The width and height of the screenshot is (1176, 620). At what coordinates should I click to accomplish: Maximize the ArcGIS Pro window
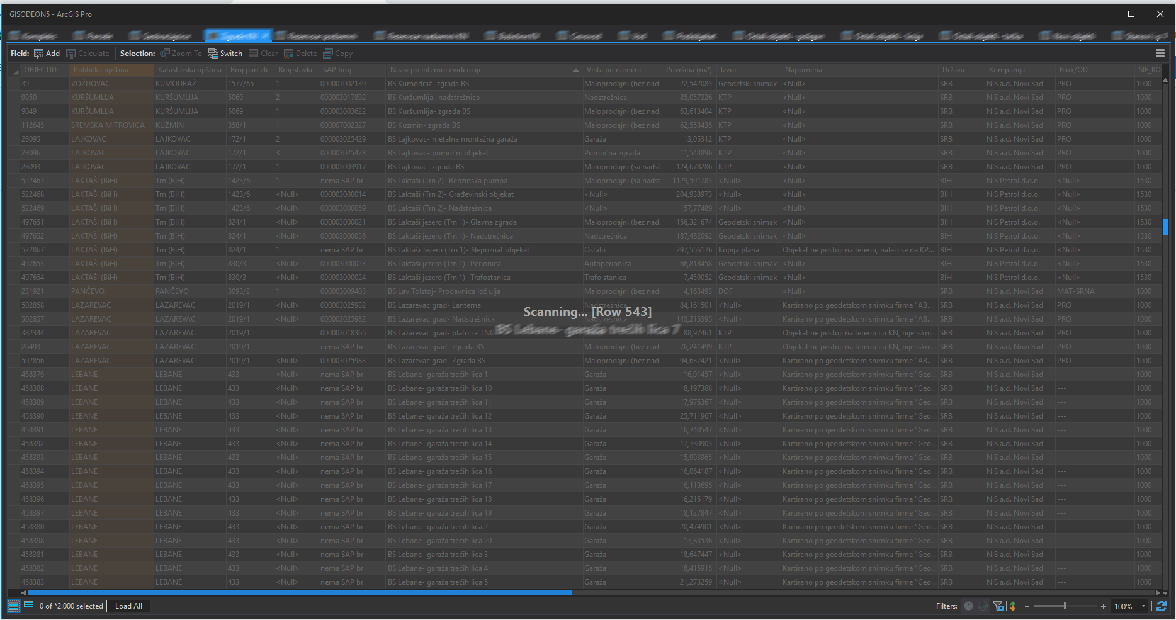tap(1131, 14)
